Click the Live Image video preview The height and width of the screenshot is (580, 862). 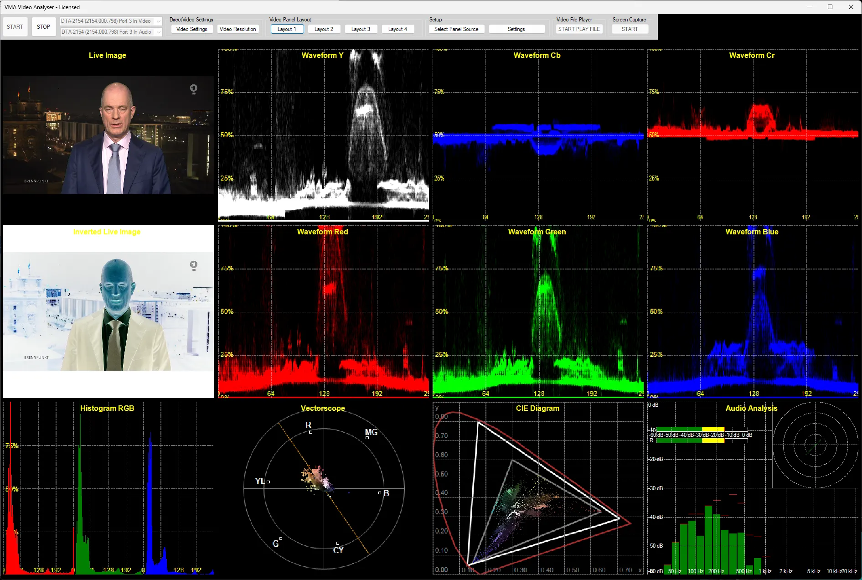[x=108, y=135]
